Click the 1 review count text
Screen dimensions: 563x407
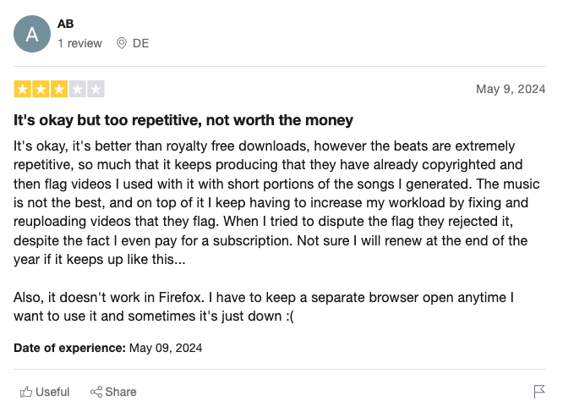tap(79, 43)
